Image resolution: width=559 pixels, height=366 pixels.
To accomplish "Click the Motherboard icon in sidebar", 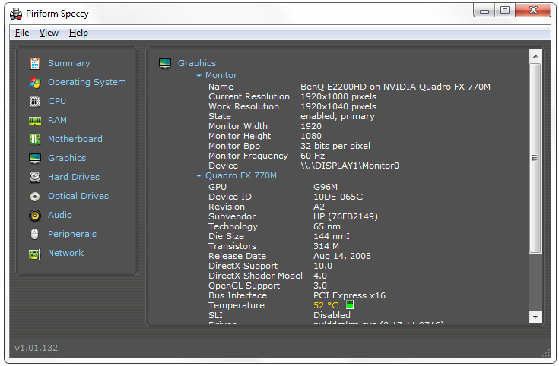I will tap(34, 139).
